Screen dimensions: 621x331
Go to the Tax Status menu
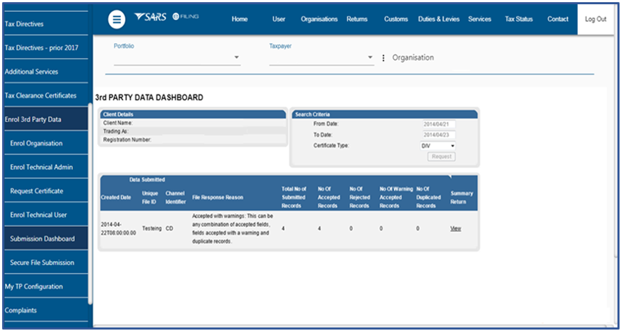point(518,19)
